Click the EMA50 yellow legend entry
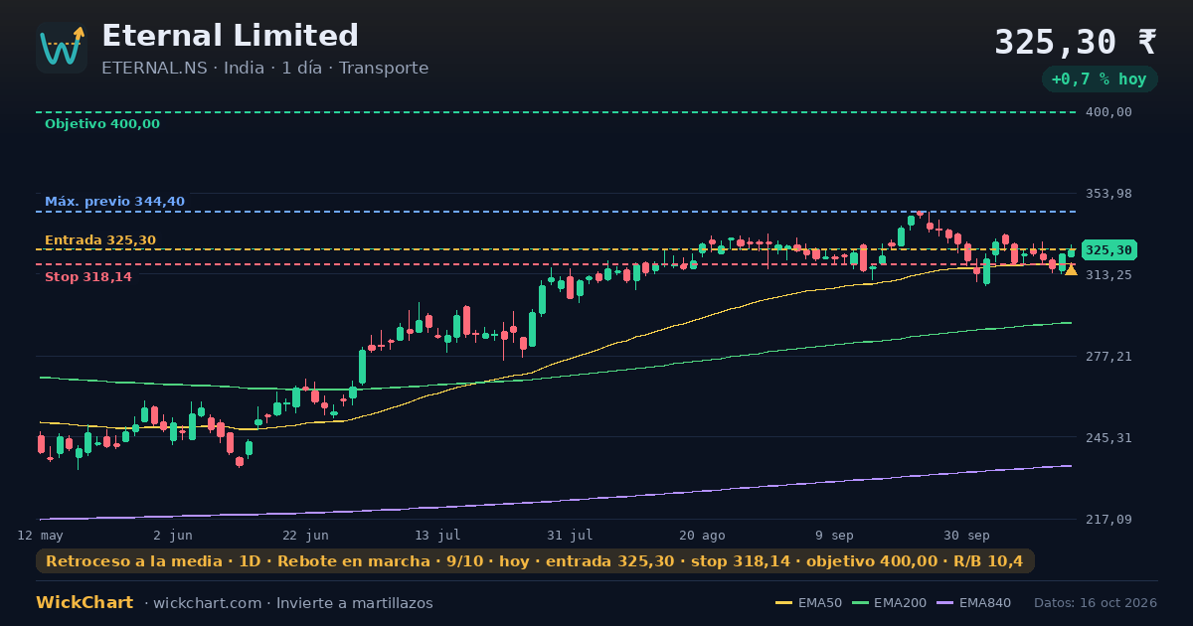The image size is (1193, 626). (x=808, y=603)
